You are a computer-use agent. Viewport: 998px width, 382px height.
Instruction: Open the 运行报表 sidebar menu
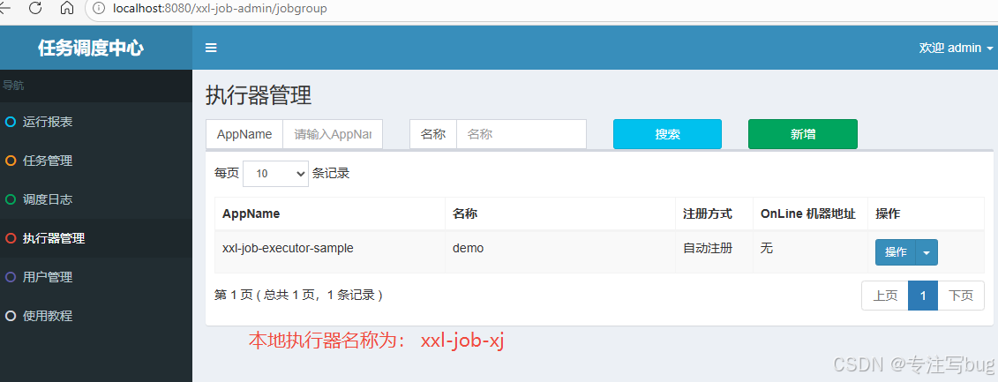pyautogui.click(x=96, y=123)
